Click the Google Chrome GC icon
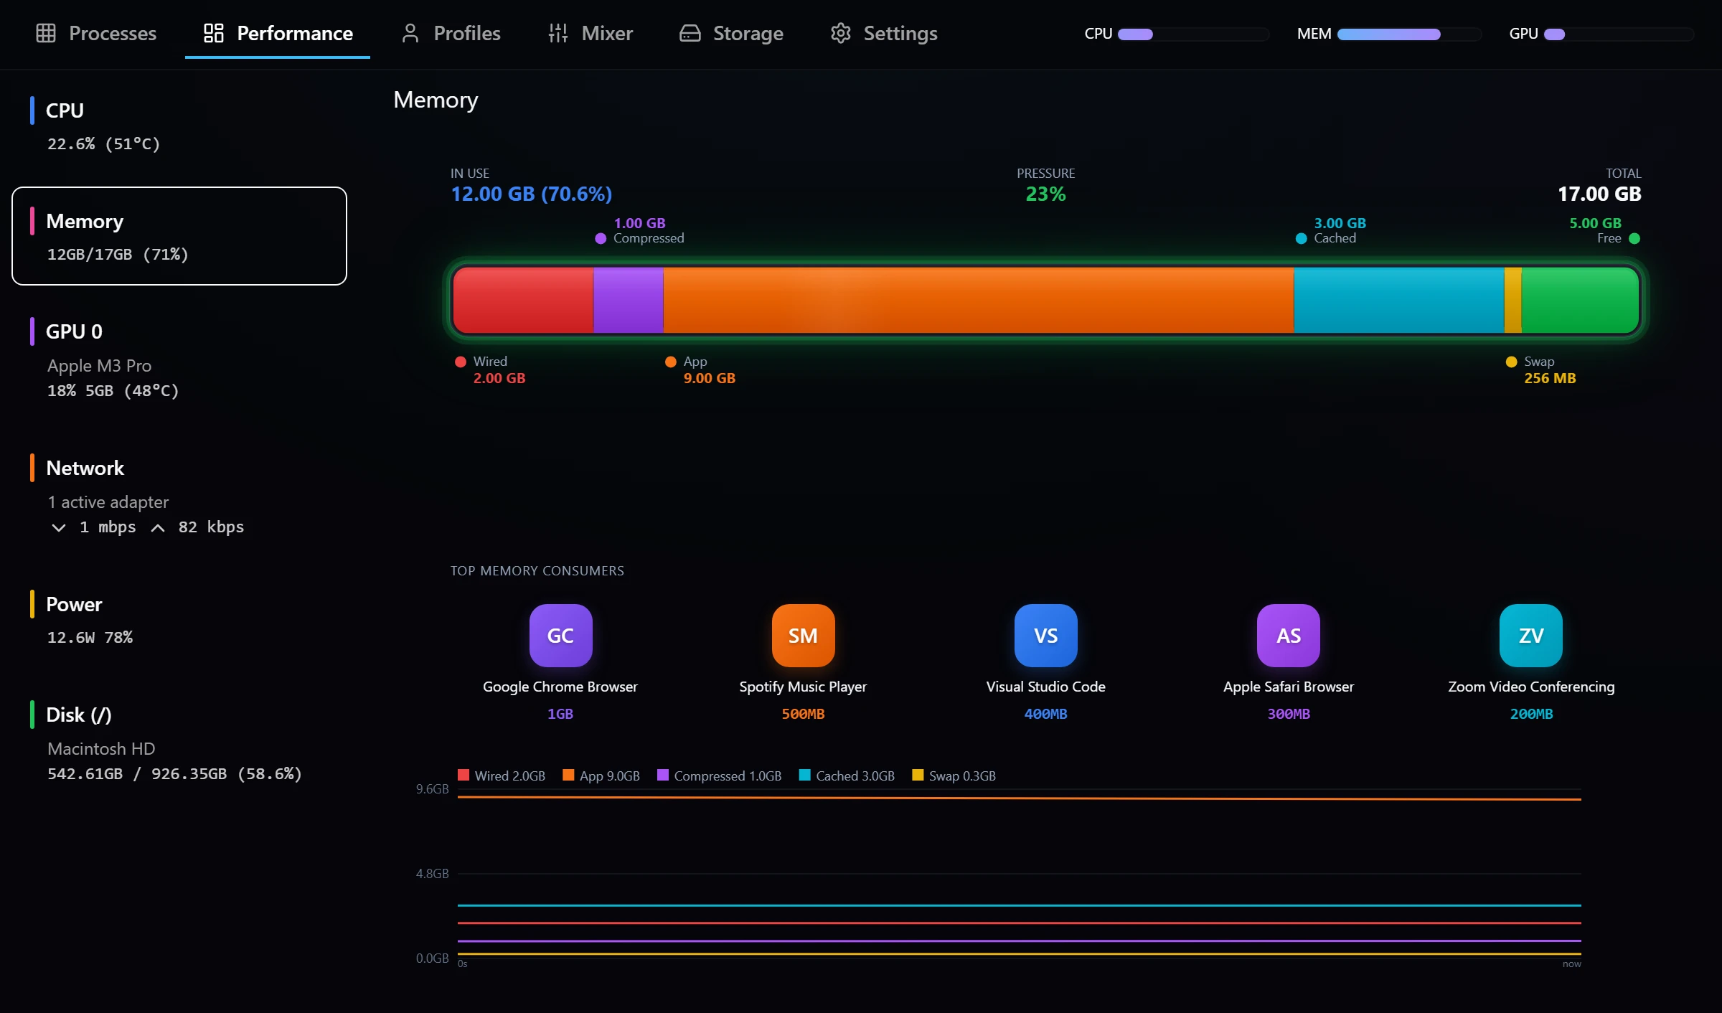 tap(560, 636)
